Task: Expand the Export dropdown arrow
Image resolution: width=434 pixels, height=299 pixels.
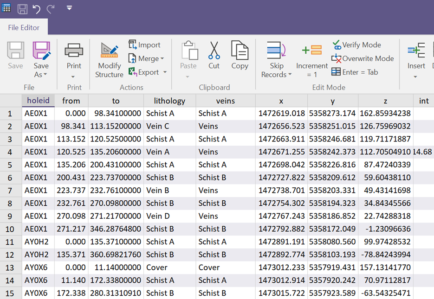Action: [x=165, y=72]
